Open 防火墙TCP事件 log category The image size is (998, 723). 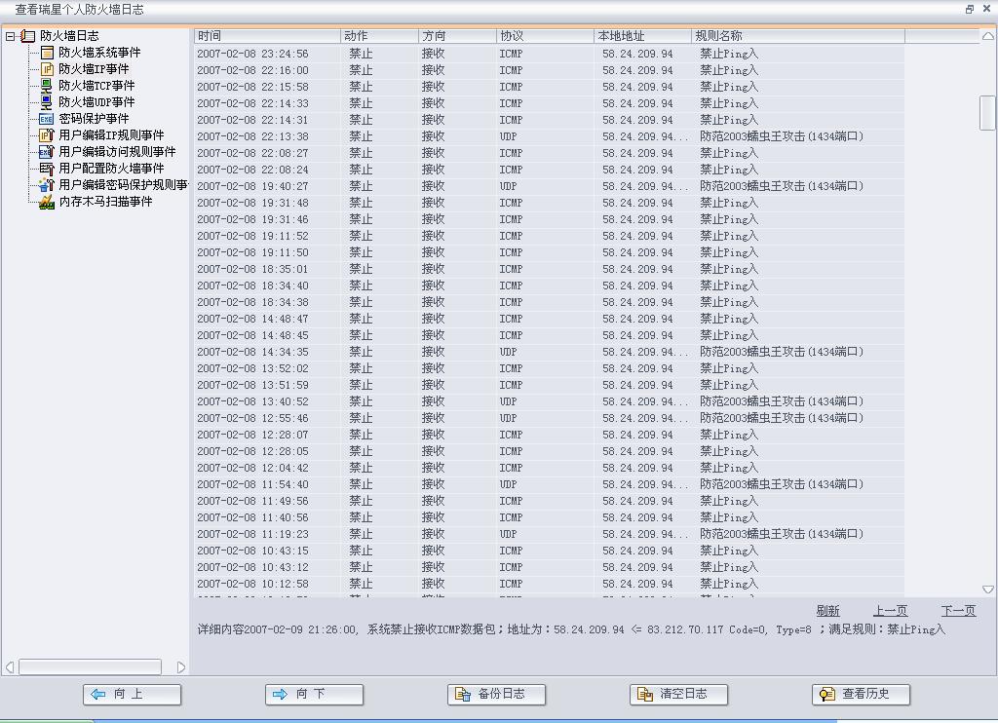[x=96, y=86]
